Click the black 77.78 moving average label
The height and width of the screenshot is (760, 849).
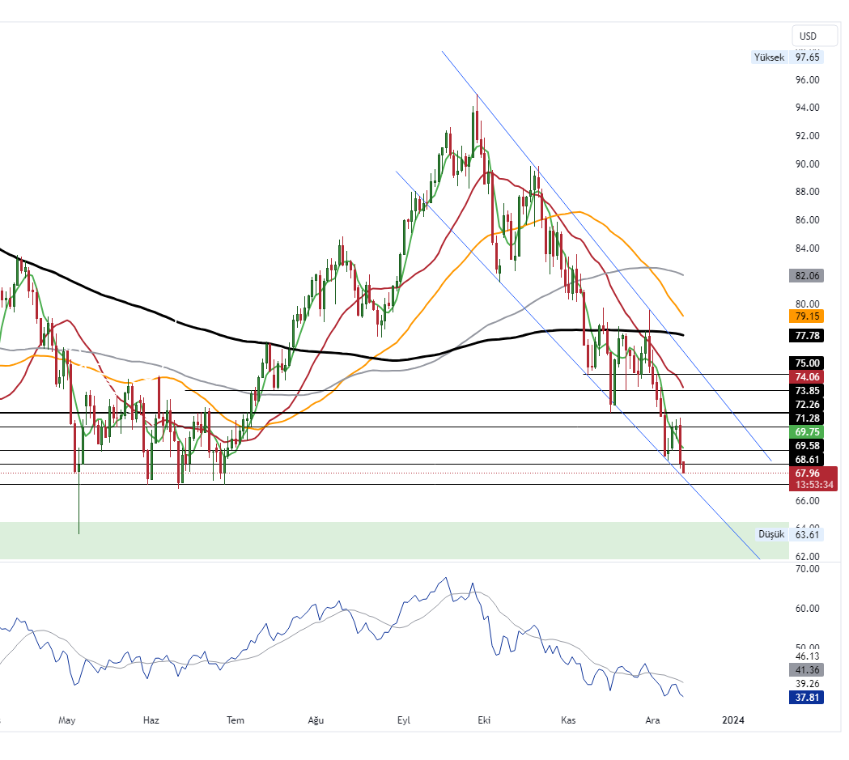pos(806,335)
